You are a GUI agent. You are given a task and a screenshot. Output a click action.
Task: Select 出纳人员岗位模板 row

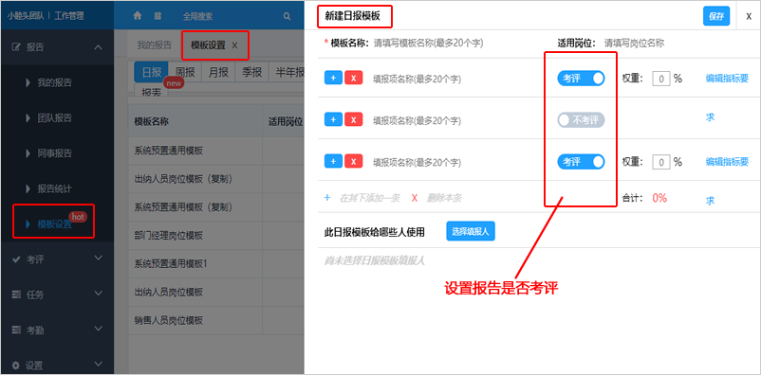pyautogui.click(x=216, y=293)
